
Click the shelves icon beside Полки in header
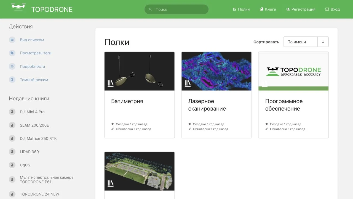point(234,9)
